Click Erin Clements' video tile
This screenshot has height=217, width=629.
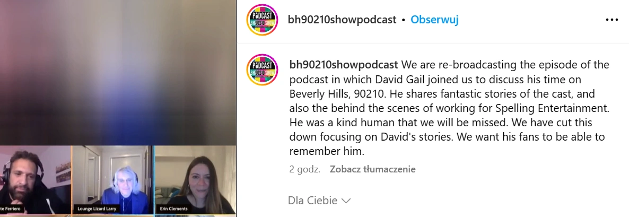(195, 179)
